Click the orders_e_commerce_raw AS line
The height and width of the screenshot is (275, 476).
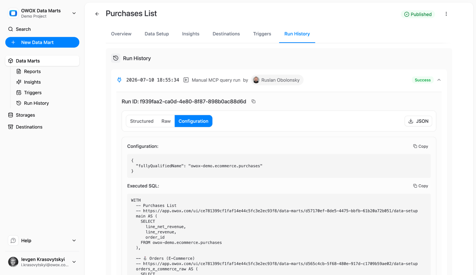click(167, 269)
